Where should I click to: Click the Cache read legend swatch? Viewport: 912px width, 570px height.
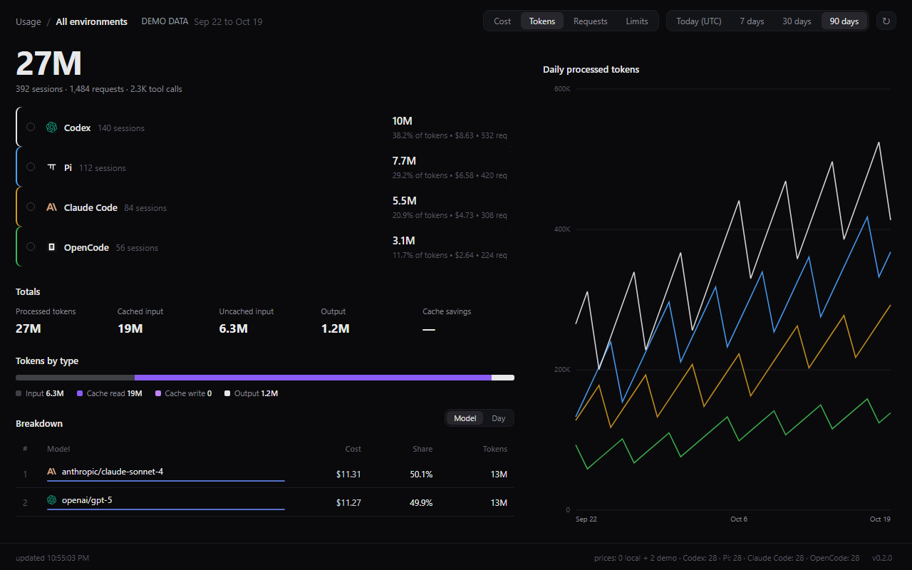(80, 393)
